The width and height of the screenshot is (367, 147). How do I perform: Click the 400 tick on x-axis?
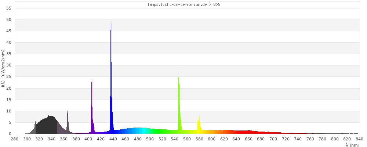click(88, 139)
